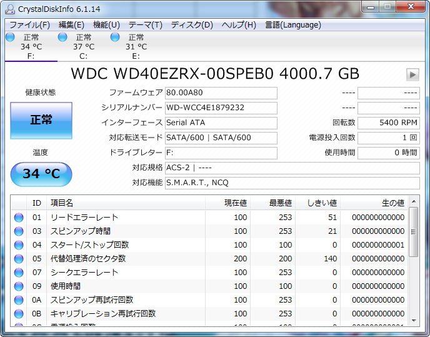Select the スピンアップ再試行回数 attribute name

[x=92, y=300]
